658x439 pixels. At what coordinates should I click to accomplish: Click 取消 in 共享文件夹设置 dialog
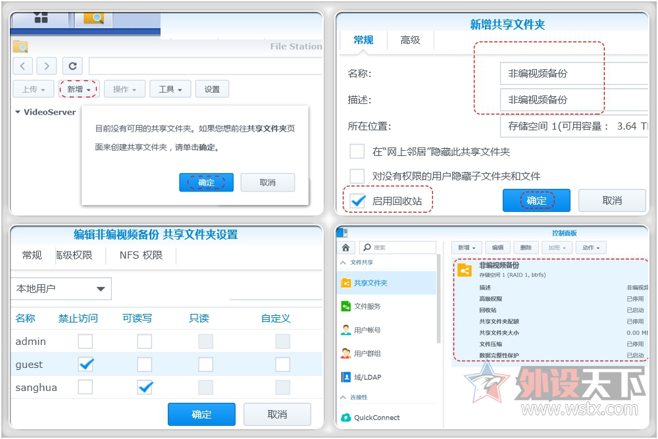(278, 414)
